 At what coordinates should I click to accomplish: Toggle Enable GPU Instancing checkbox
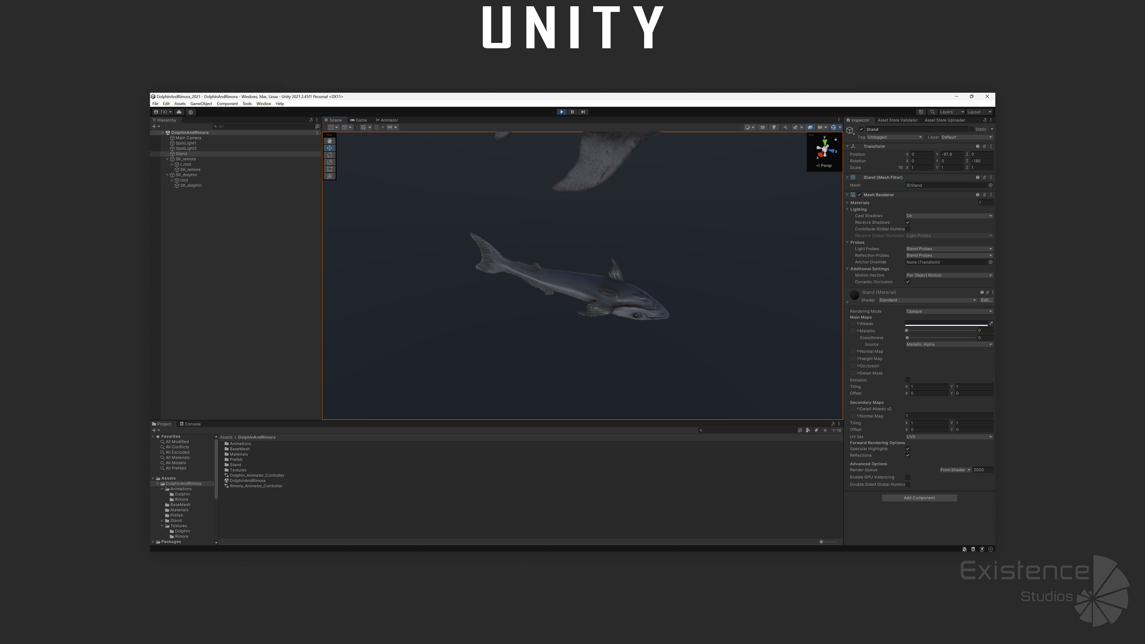[x=908, y=477]
